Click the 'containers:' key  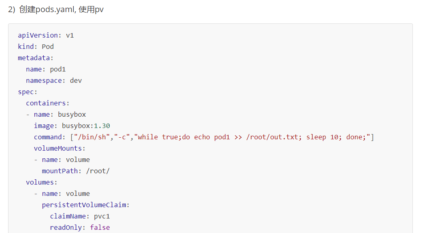pos(48,103)
